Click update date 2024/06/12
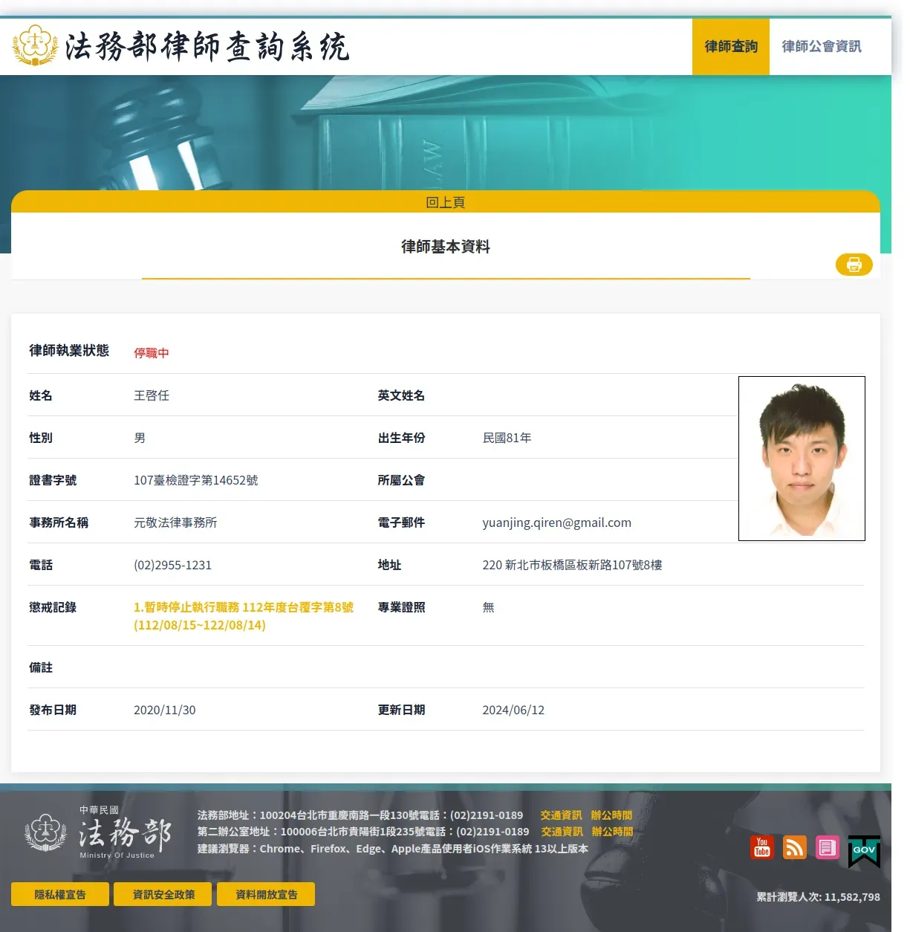Viewport: 910px width, 932px height. [x=513, y=710]
